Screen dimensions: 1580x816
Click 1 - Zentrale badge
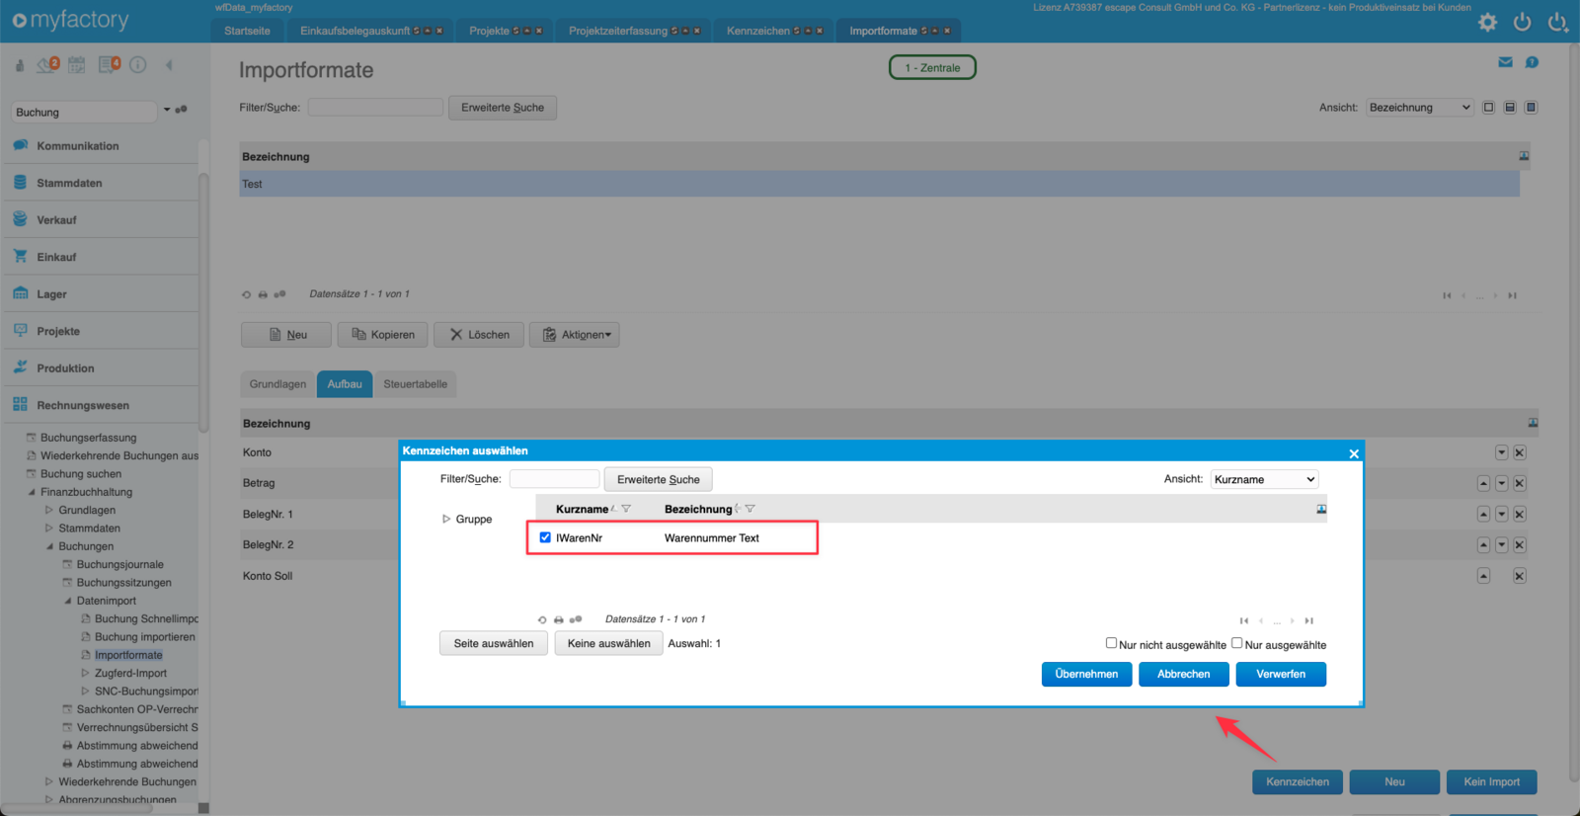coord(932,67)
